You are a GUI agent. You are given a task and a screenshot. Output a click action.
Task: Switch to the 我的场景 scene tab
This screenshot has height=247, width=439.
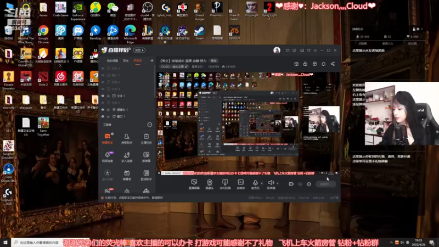coord(112,60)
